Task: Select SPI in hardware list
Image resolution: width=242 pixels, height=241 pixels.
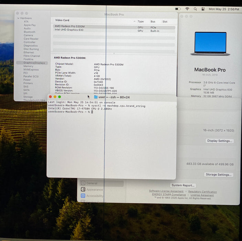Action: (25, 93)
